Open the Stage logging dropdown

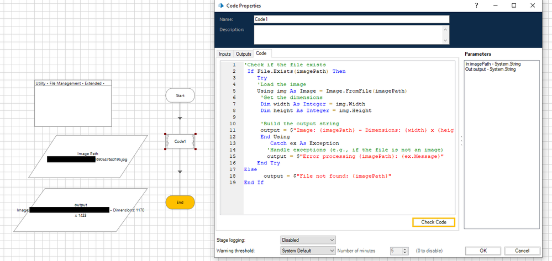pos(308,240)
